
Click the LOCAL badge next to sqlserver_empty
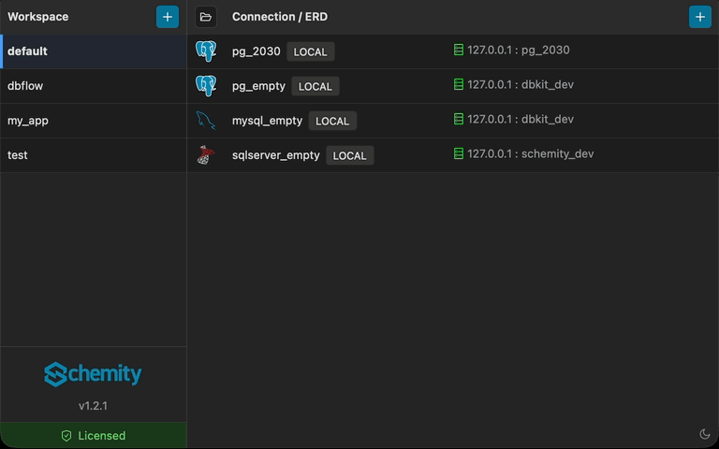pyautogui.click(x=349, y=156)
